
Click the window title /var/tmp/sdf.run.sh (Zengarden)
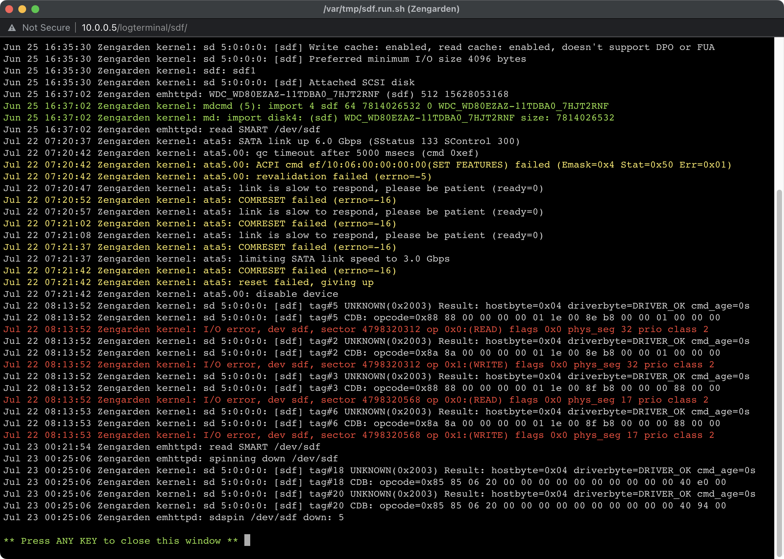click(x=391, y=9)
